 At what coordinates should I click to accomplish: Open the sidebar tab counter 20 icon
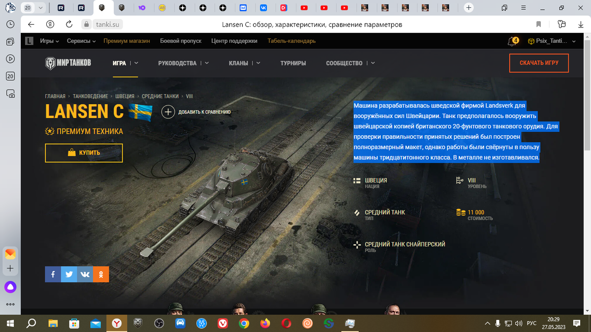10,76
